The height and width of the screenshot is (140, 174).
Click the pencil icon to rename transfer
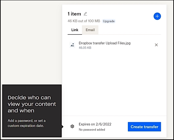85,14
